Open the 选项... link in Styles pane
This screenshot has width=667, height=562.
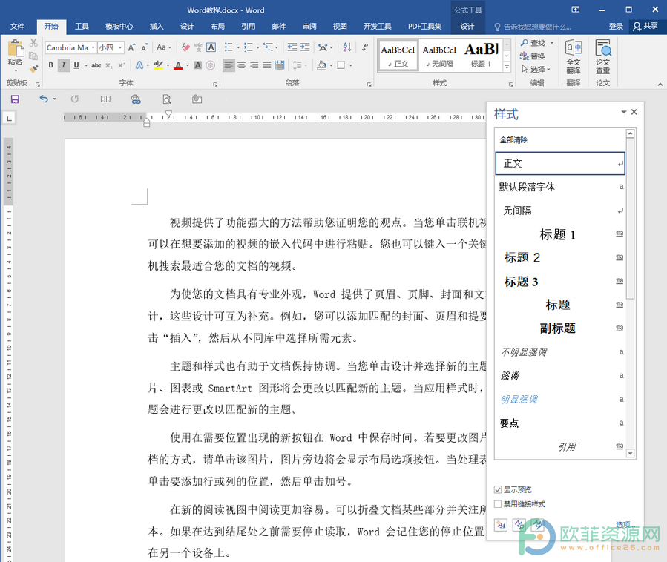[x=625, y=525]
